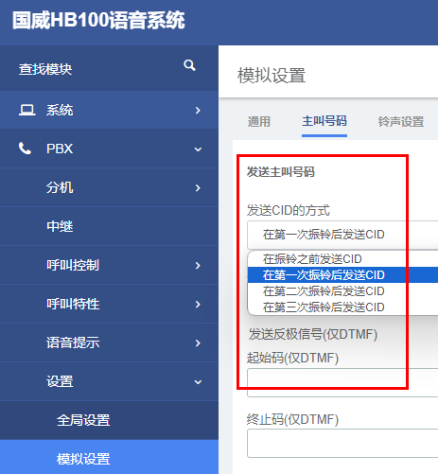Viewport: 438px width, 474px height.
Task: Click the 起始码(仅DTMF) input field
Action: coord(342,382)
